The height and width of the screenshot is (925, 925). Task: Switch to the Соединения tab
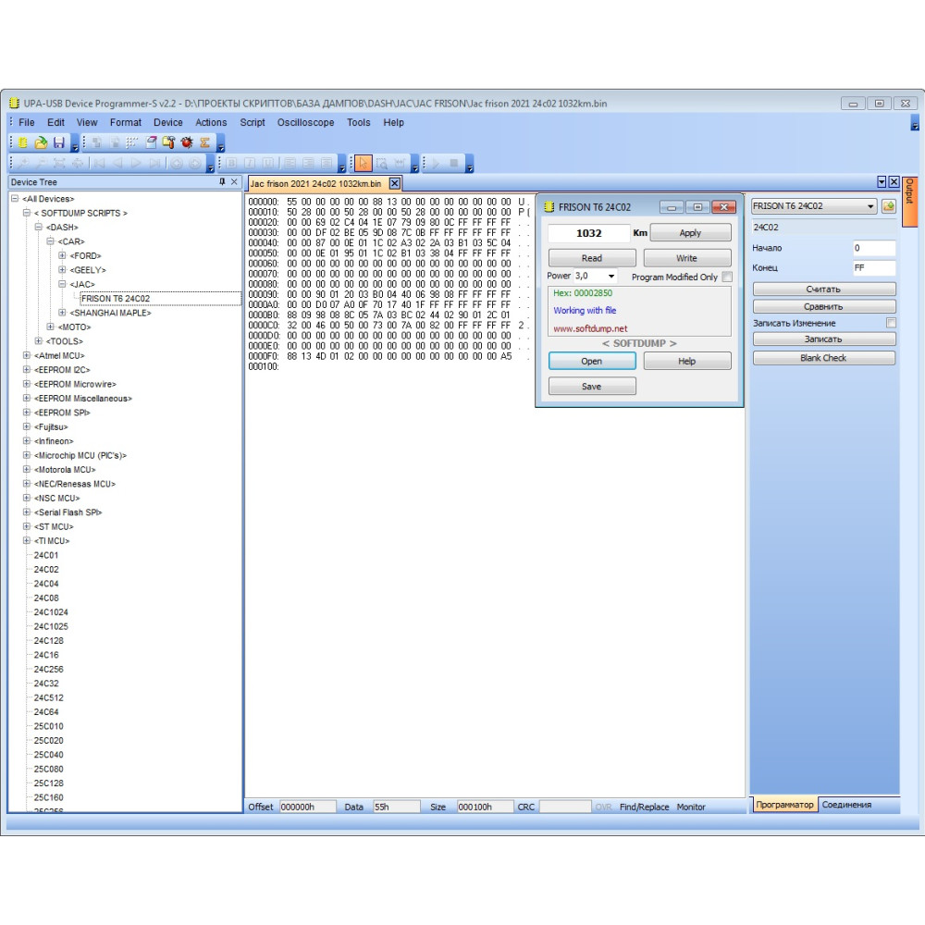[846, 805]
